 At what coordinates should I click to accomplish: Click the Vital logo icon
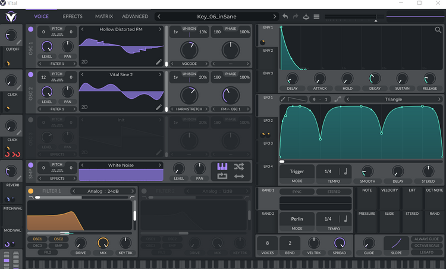point(11,17)
